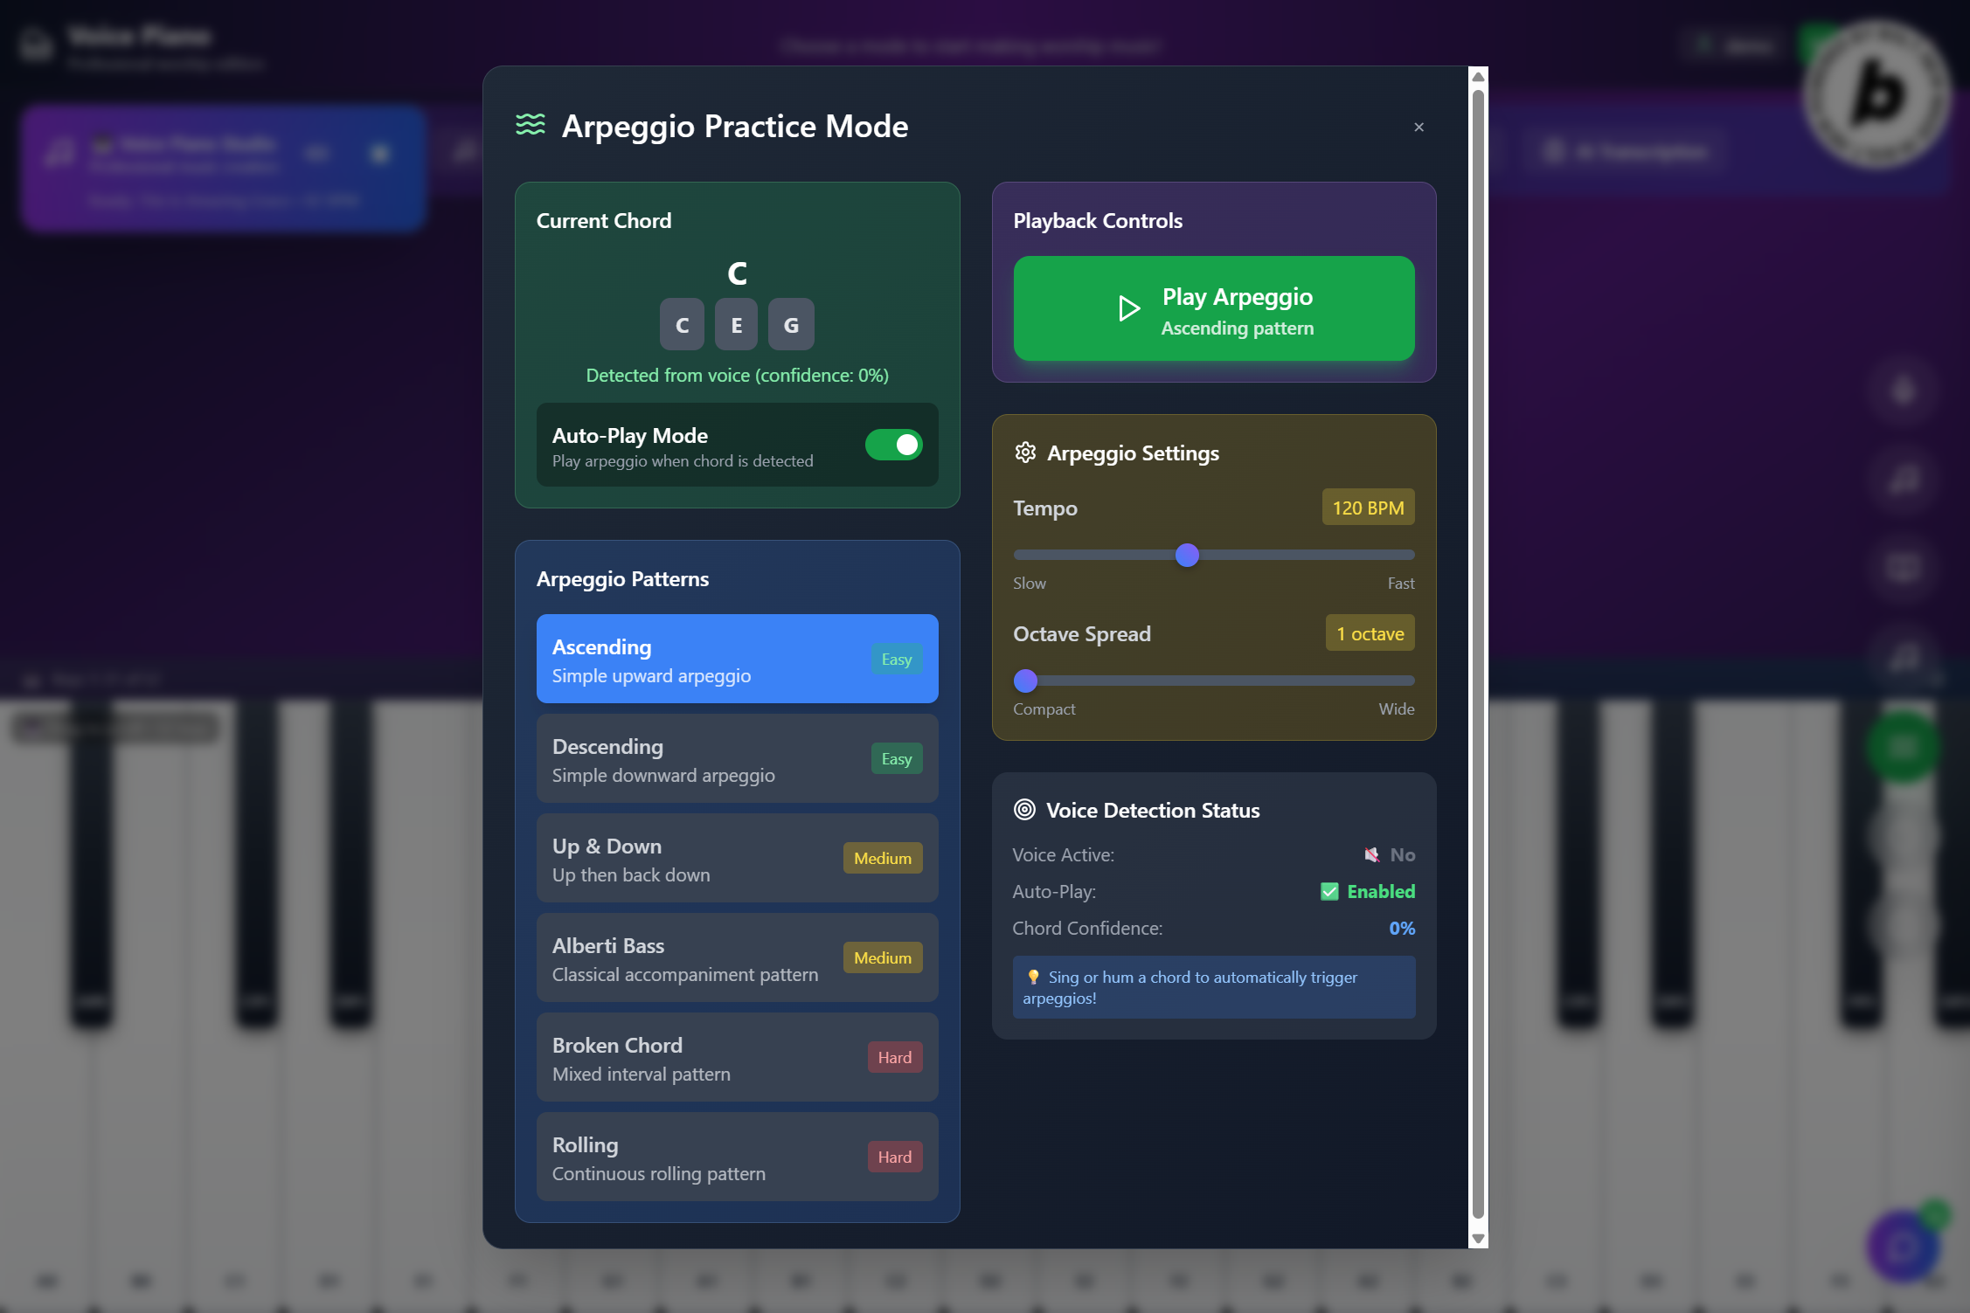This screenshot has height=1313, width=1970.
Task: Click the muted speaker icon beside No
Action: click(1372, 855)
